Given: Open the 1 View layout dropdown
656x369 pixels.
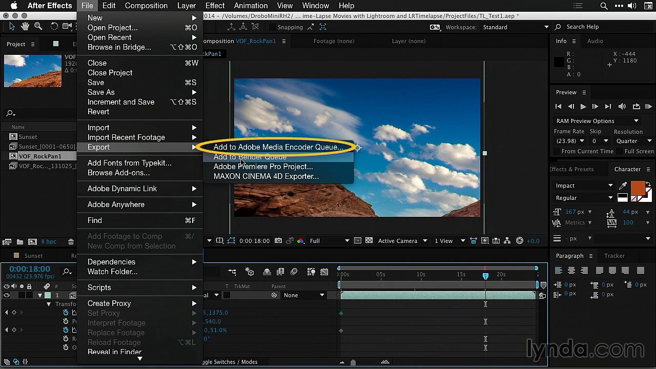Looking at the screenshot, I should [449, 241].
